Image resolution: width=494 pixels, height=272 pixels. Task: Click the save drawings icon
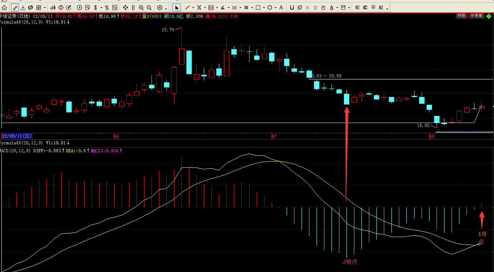click(x=343, y=7)
